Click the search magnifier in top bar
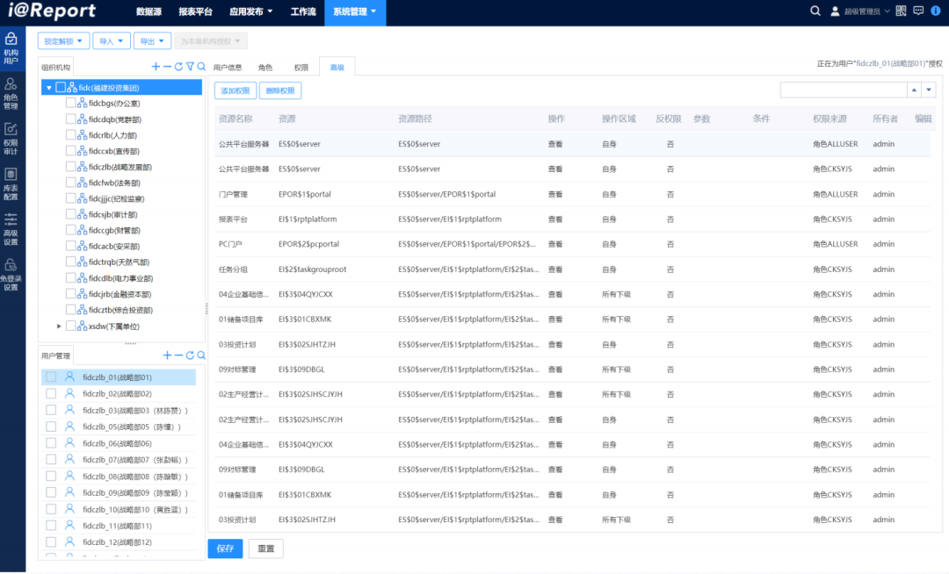This screenshot has width=949, height=574. [x=815, y=11]
